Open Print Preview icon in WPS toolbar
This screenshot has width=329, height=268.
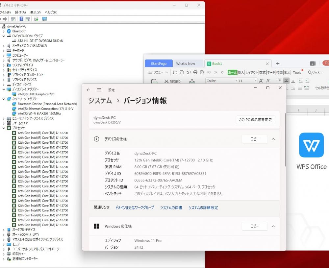[202, 72]
